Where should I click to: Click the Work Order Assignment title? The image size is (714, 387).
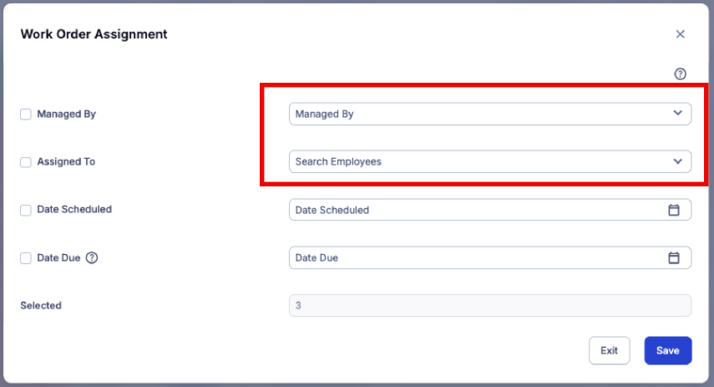point(94,34)
